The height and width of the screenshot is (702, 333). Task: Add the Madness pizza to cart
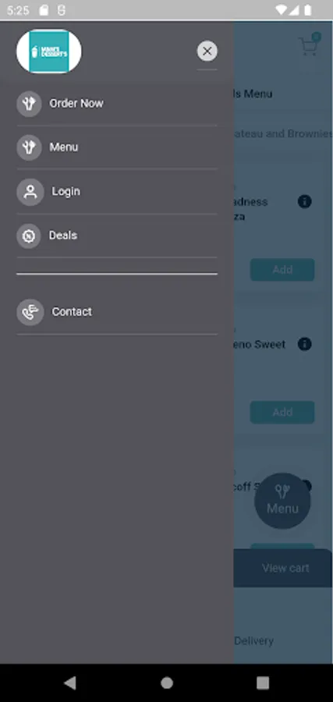coord(282,270)
